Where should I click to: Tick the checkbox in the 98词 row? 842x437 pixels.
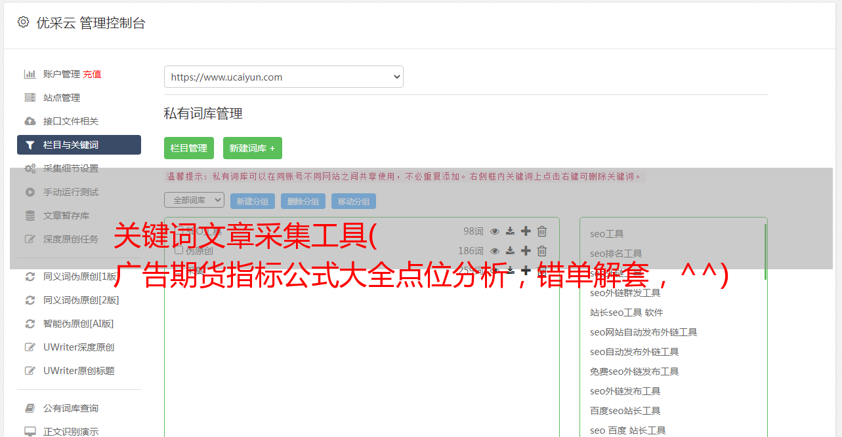(x=179, y=231)
